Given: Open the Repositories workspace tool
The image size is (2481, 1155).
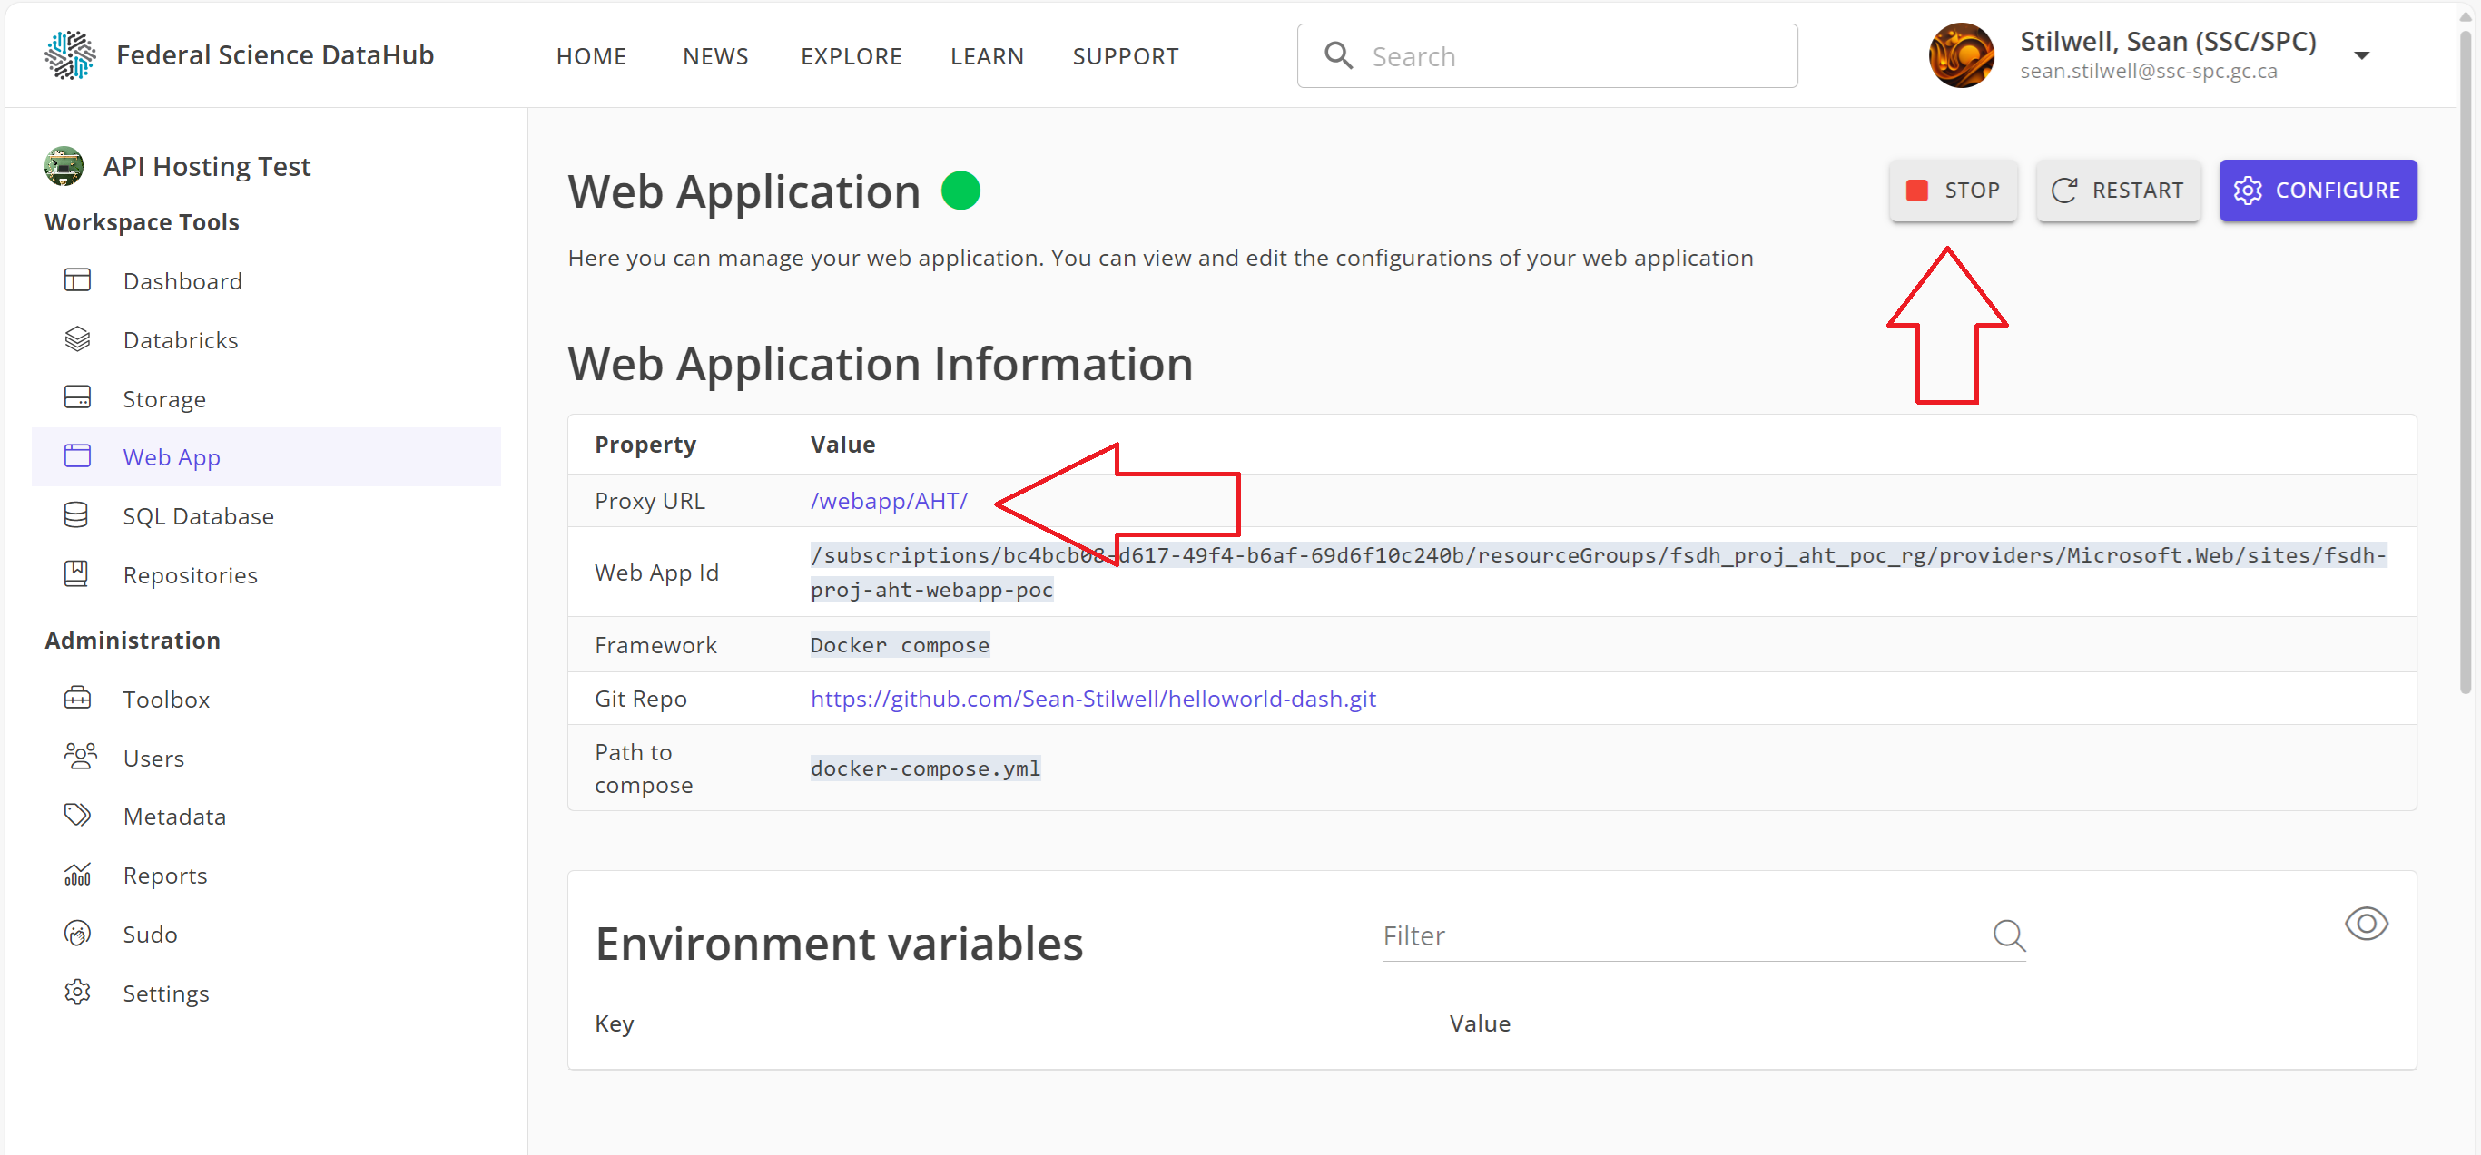Looking at the screenshot, I should click(190, 573).
